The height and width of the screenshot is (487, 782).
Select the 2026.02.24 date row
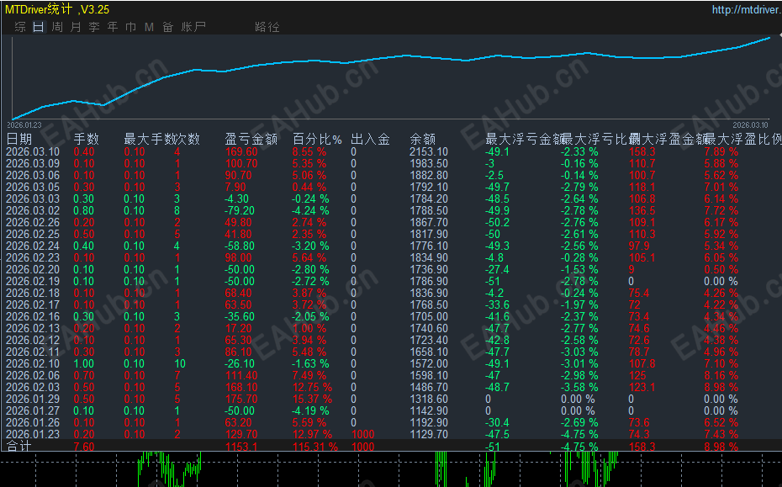point(33,246)
